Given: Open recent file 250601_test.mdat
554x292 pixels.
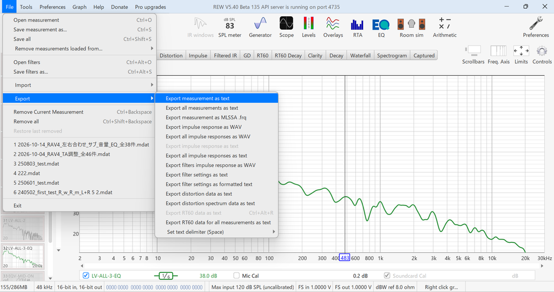Looking at the screenshot, I should coord(80,183).
